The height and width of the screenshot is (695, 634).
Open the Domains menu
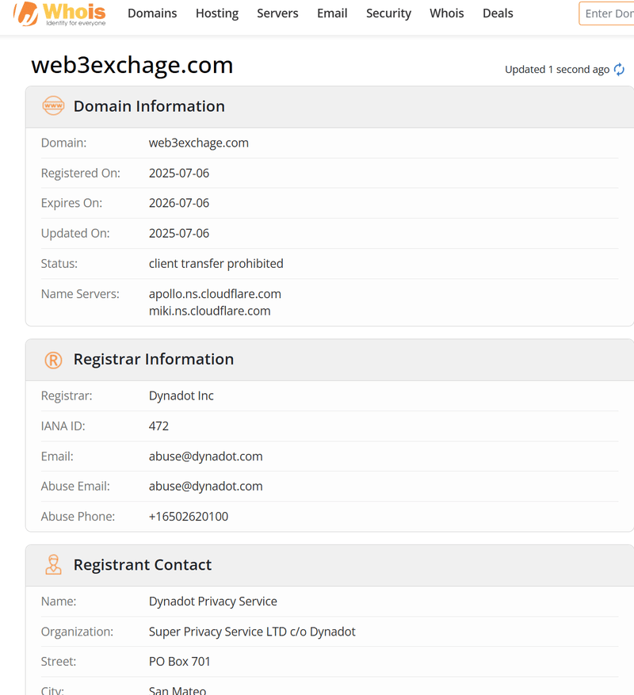(x=152, y=13)
